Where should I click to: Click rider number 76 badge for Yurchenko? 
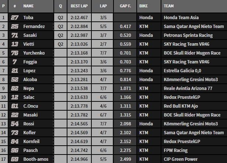pos(14,53)
